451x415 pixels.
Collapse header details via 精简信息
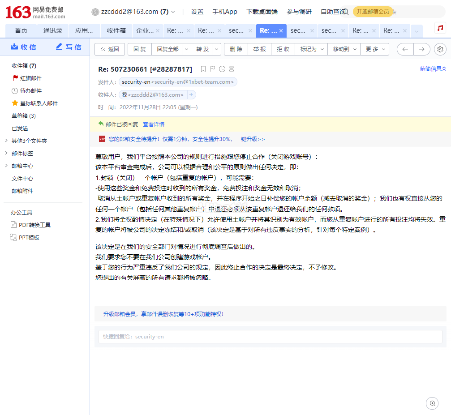coord(433,69)
